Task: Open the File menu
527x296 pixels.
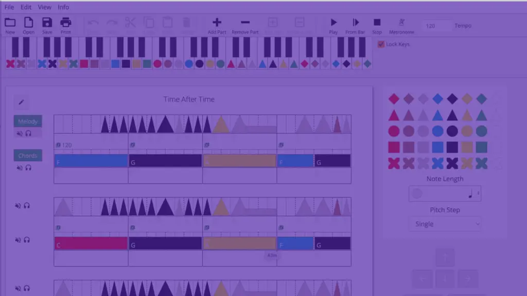Action: click(x=9, y=7)
